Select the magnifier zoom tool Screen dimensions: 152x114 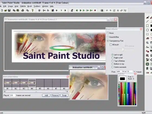click(x=147, y=43)
